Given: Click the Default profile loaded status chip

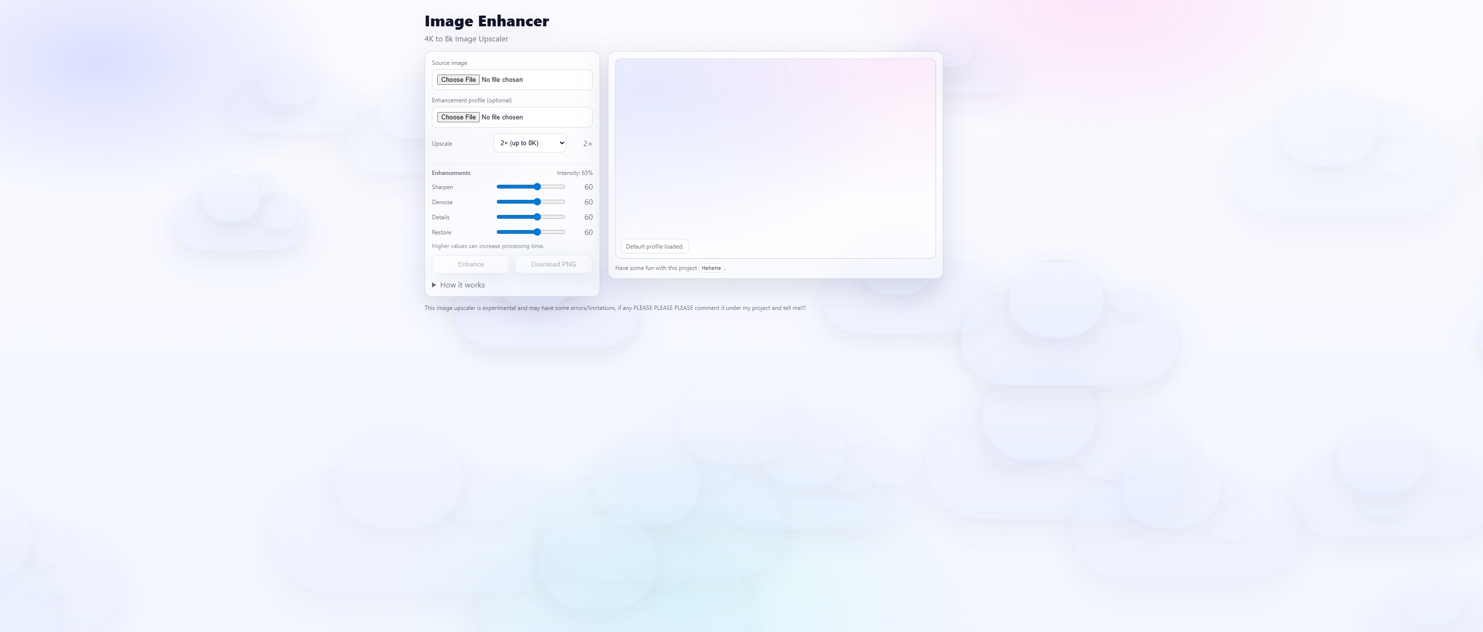Looking at the screenshot, I should pos(654,247).
